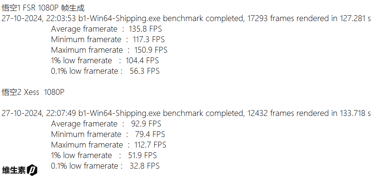Click the 1% low framerate 51.9 FPS line
Image resolution: width=381 pixels, height=178 pixels.
pos(105,155)
